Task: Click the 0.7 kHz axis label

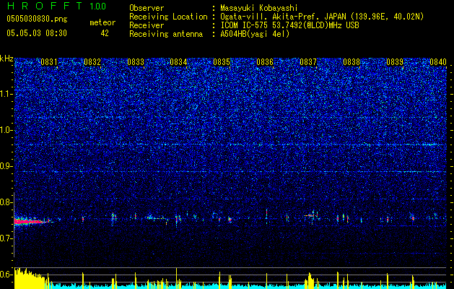Action: coord(6,238)
